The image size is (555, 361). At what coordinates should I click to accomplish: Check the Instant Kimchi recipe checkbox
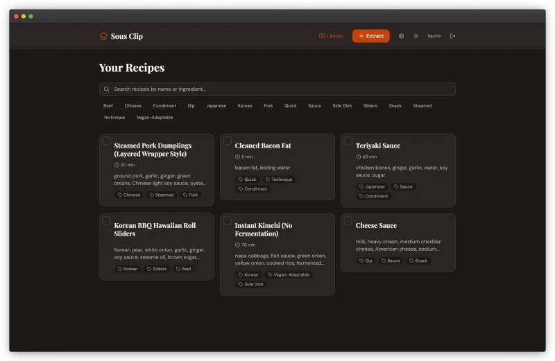pyautogui.click(x=228, y=220)
